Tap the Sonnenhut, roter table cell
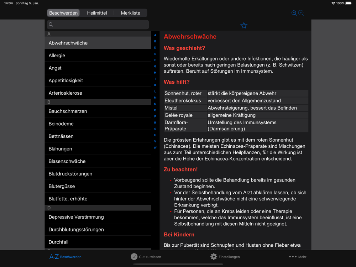This screenshot has height=267, width=356. [185, 93]
